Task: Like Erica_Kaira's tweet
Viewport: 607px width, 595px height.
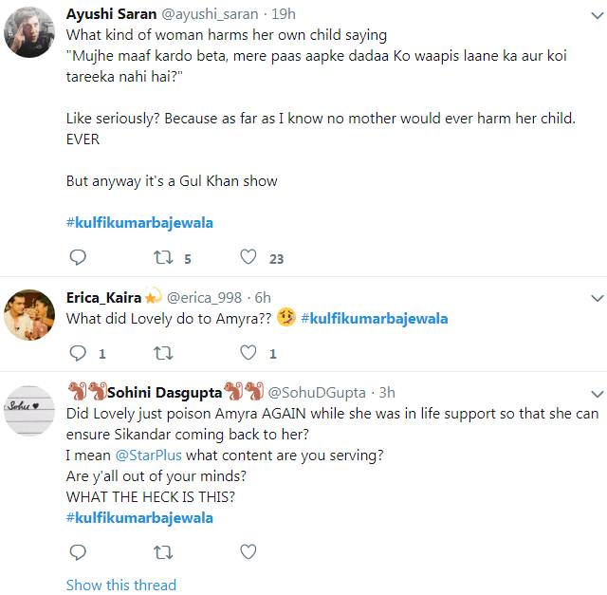Action: (x=248, y=353)
